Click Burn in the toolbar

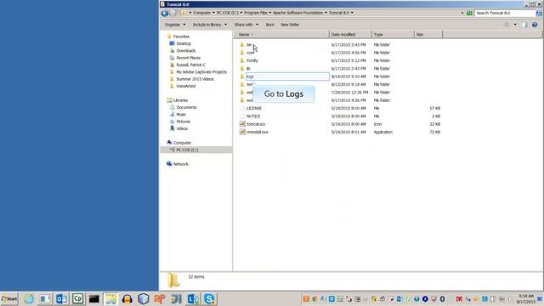[270, 25]
